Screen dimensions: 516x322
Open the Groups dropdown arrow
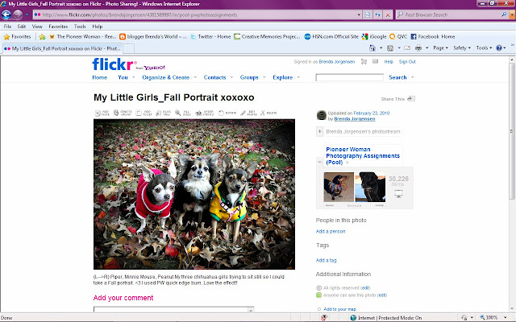[264, 77]
